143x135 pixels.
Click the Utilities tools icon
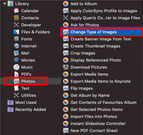16,95
